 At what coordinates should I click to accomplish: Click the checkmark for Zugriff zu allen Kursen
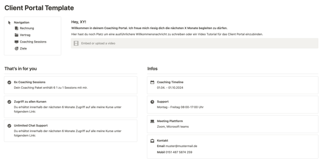click(x=9, y=102)
